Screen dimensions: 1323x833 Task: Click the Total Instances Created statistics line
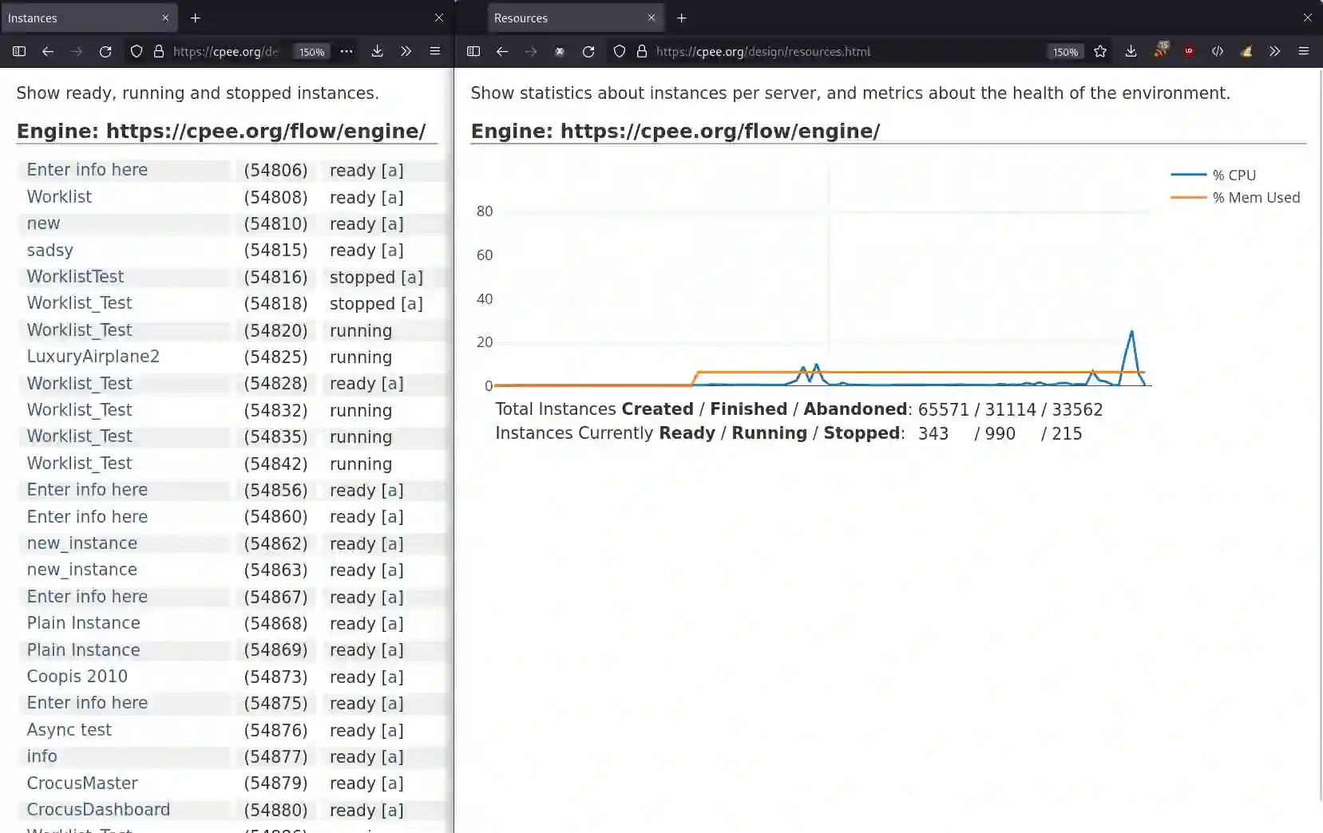[798, 409]
